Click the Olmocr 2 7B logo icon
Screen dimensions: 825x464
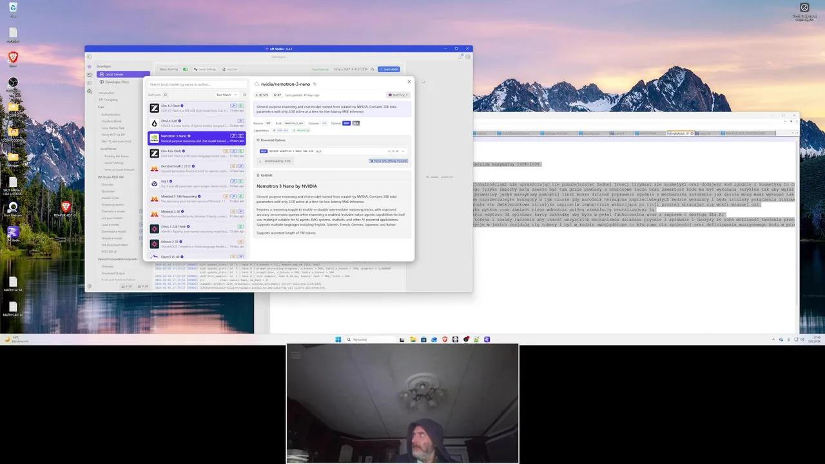[155, 244]
